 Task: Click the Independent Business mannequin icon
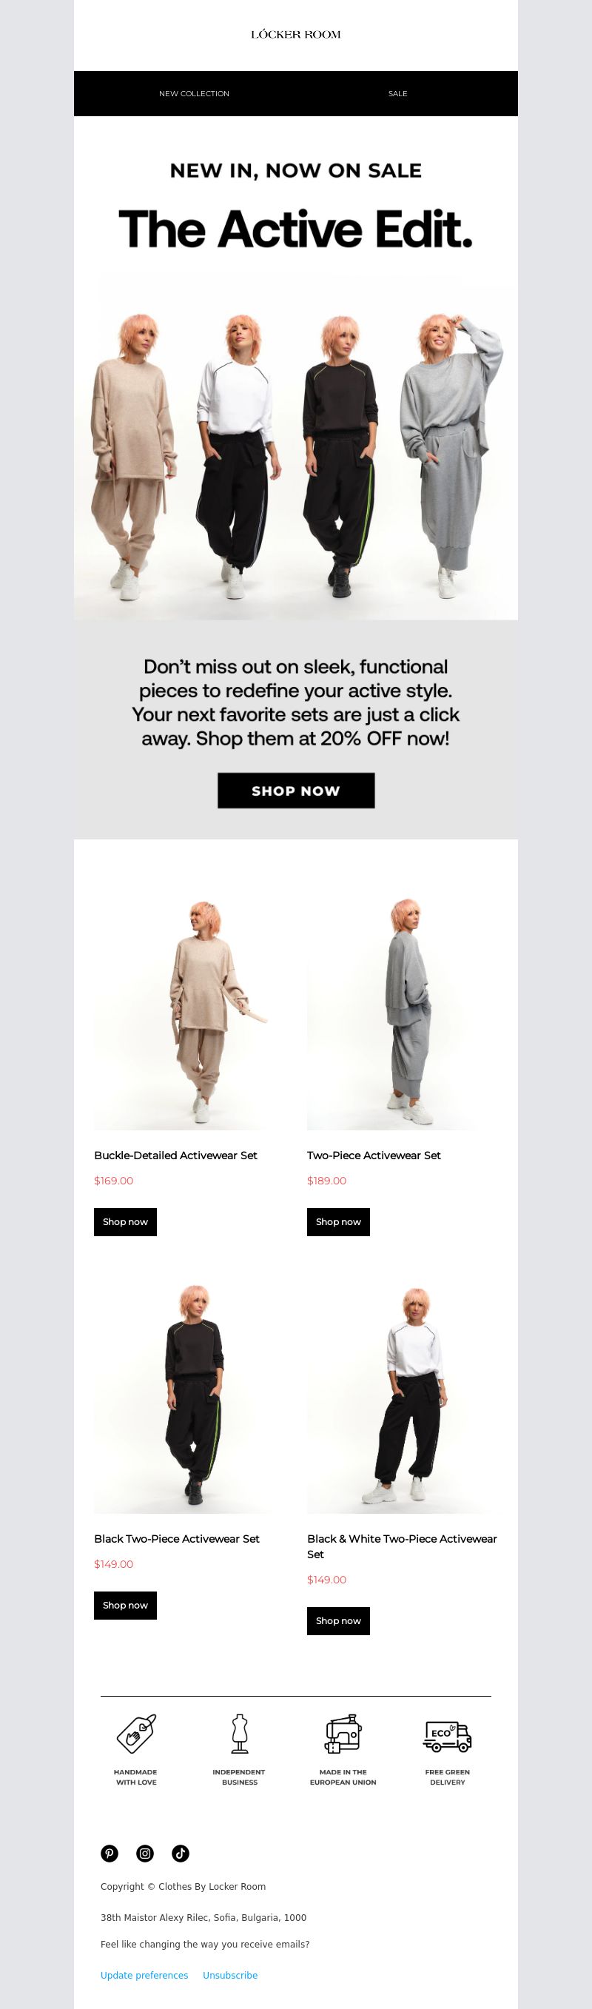tap(240, 1733)
